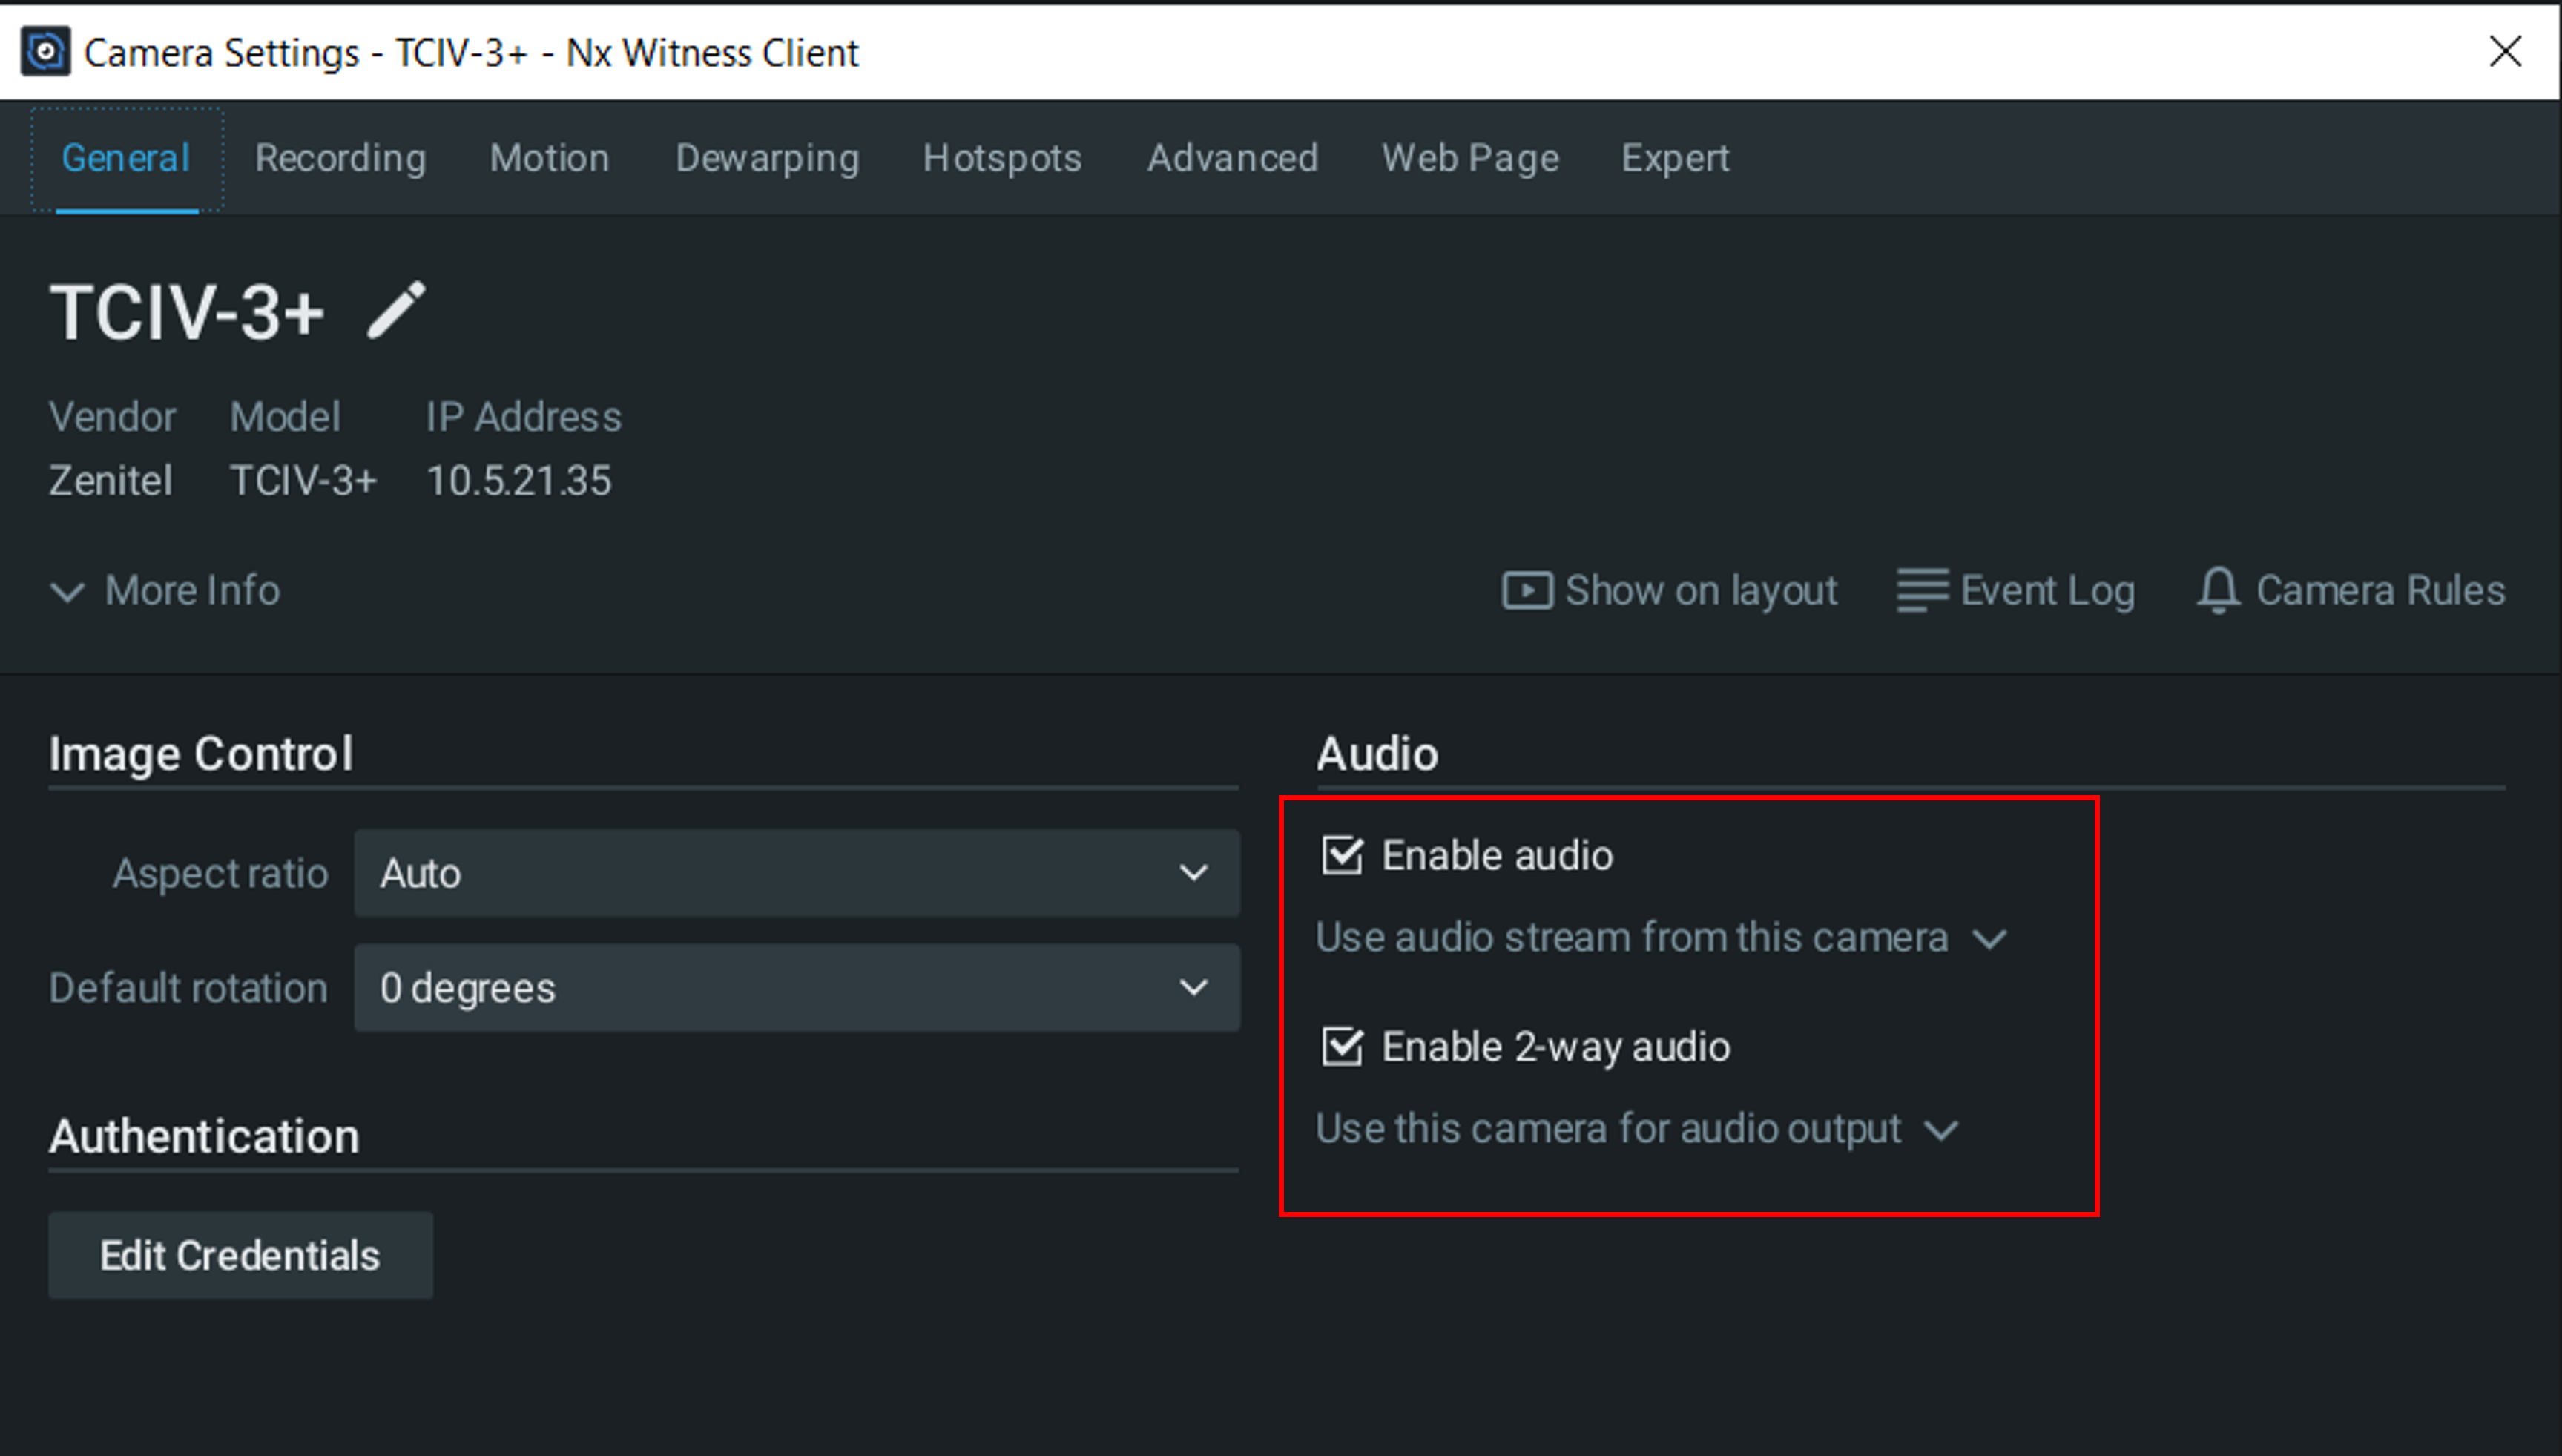
Task: Open the Web Page tab
Action: click(1469, 158)
